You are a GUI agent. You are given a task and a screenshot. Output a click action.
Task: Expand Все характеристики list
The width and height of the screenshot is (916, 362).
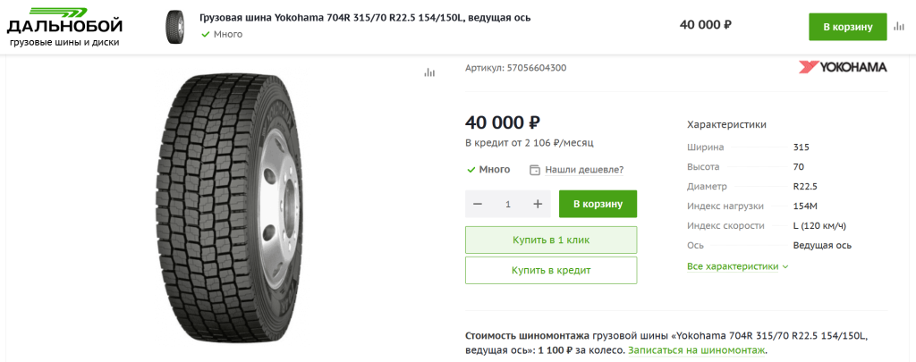(737, 266)
